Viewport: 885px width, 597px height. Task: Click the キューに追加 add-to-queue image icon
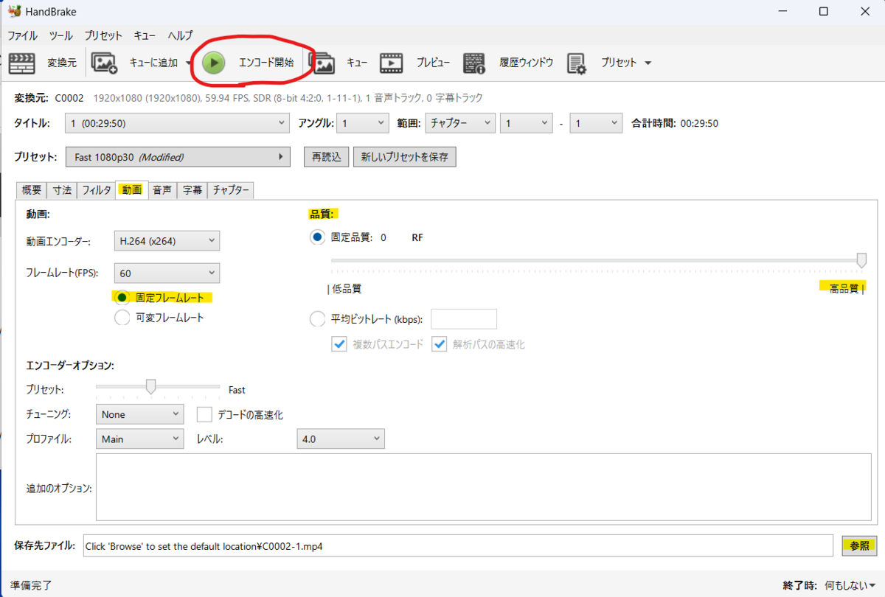click(104, 63)
